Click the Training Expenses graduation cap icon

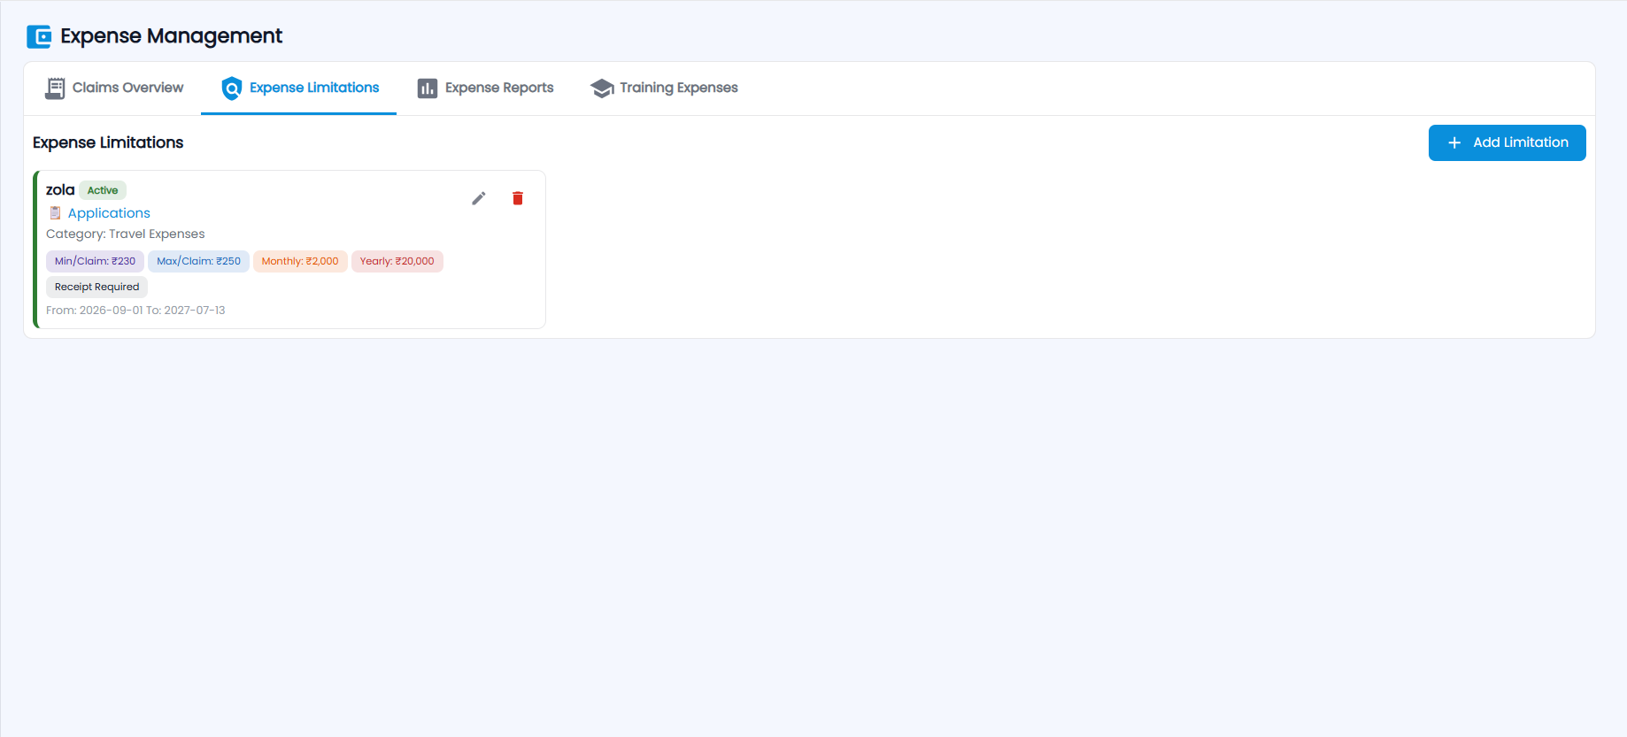pyautogui.click(x=602, y=88)
